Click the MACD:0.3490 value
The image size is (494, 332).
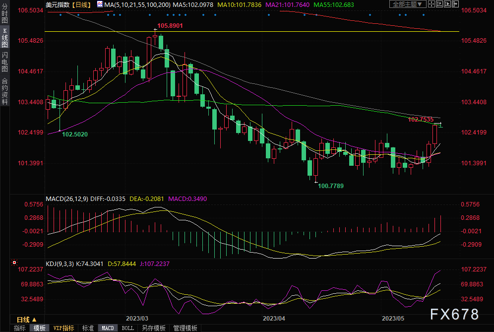(187, 199)
